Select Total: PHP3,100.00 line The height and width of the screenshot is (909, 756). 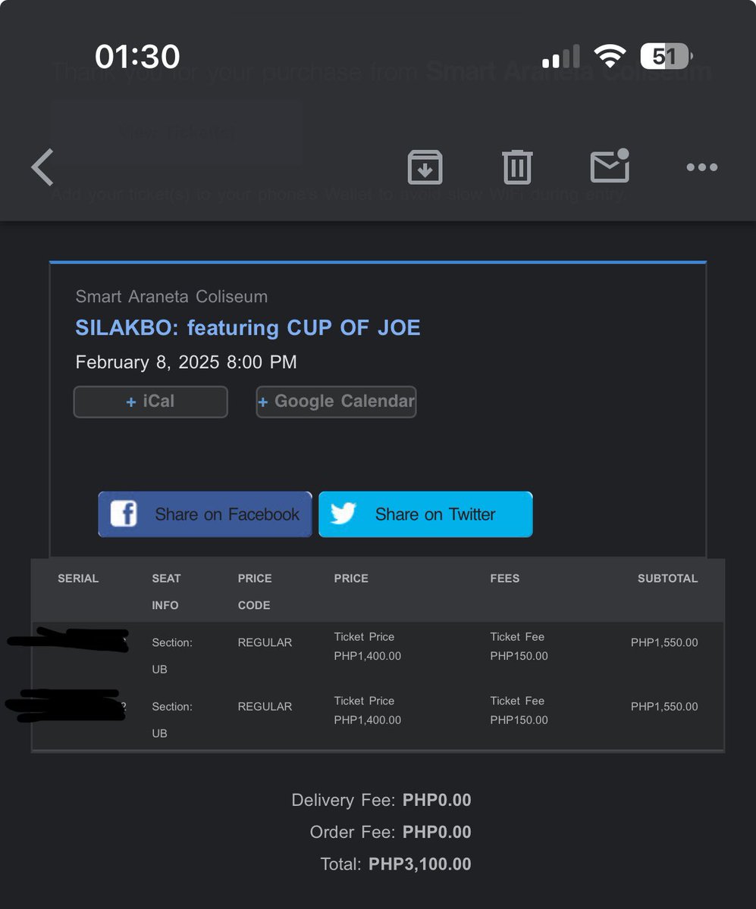coord(396,864)
